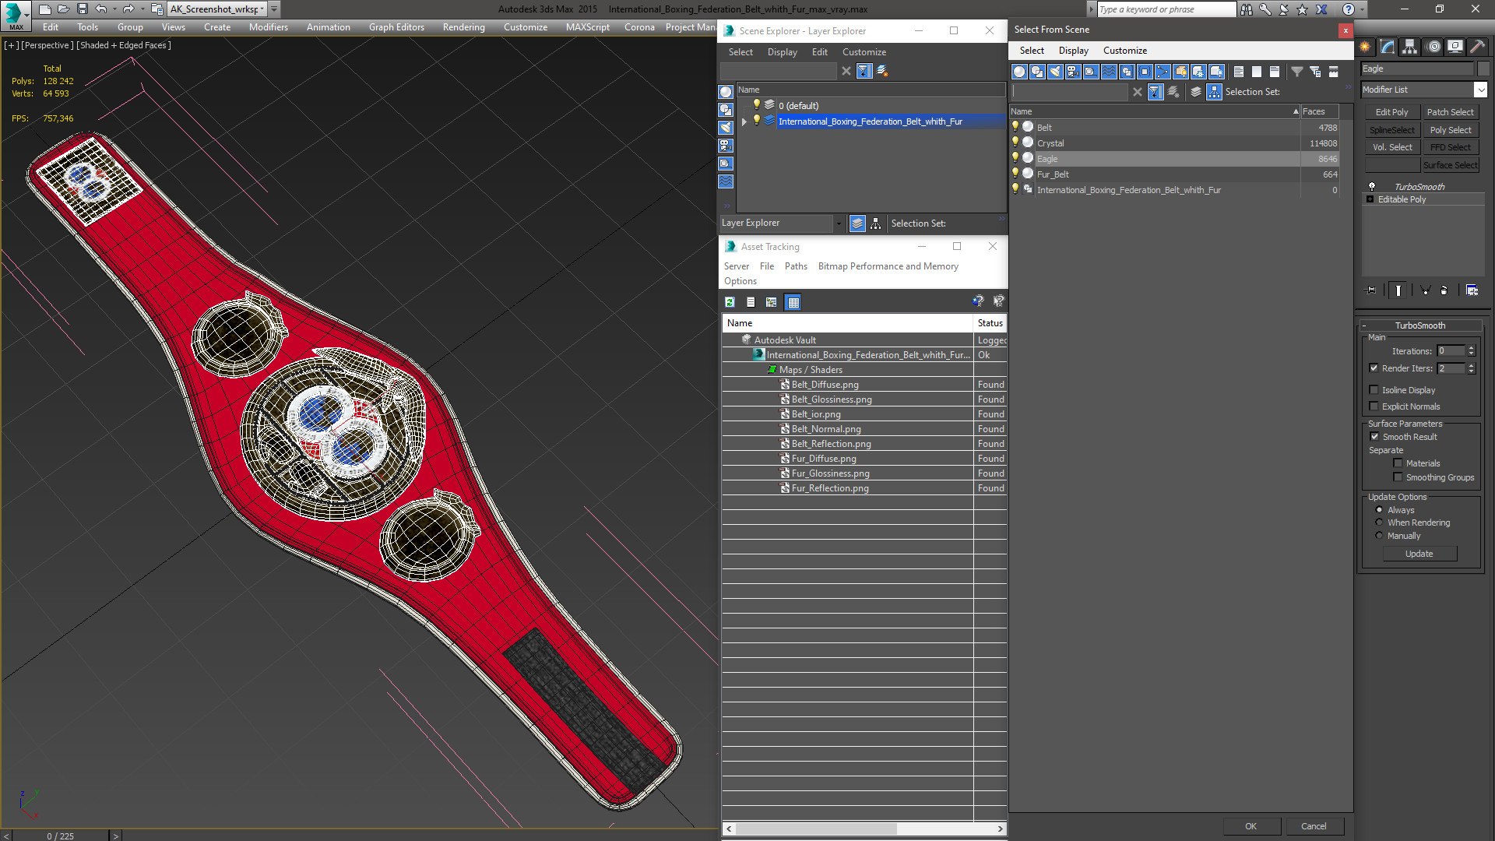Click Make Unique icon under modifier stack
Viewport: 1495px width, 841px height.
(x=1426, y=290)
